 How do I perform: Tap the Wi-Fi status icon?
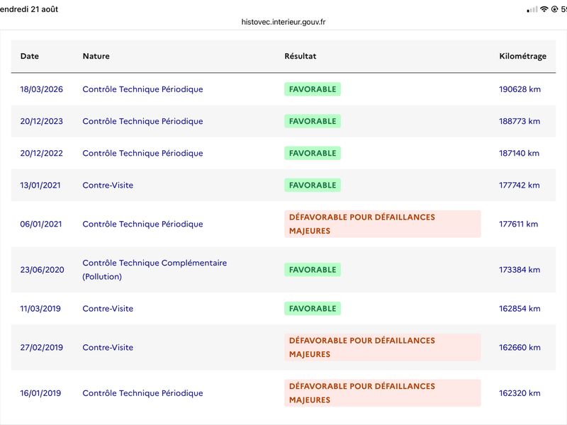(x=544, y=9)
